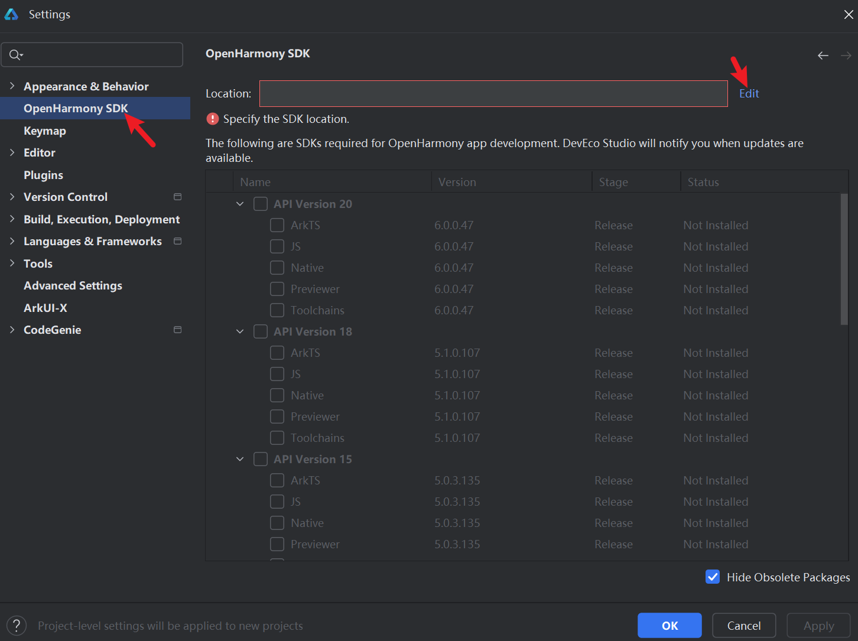Click the SDK list vertical scrollbar
The height and width of the screenshot is (641, 858).
pyautogui.click(x=844, y=259)
